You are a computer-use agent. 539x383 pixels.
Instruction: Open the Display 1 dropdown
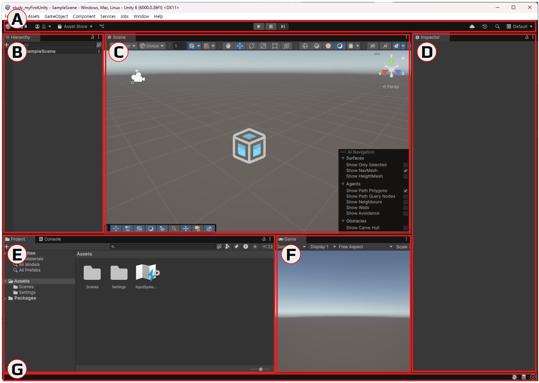(x=323, y=247)
